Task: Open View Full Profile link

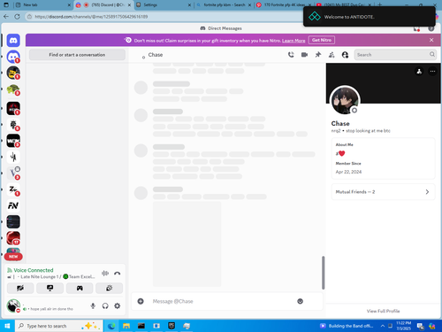Action: [383, 311]
